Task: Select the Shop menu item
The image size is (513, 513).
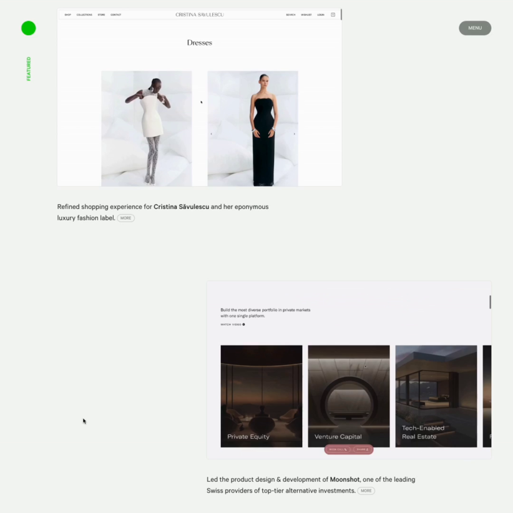Action: (x=68, y=14)
